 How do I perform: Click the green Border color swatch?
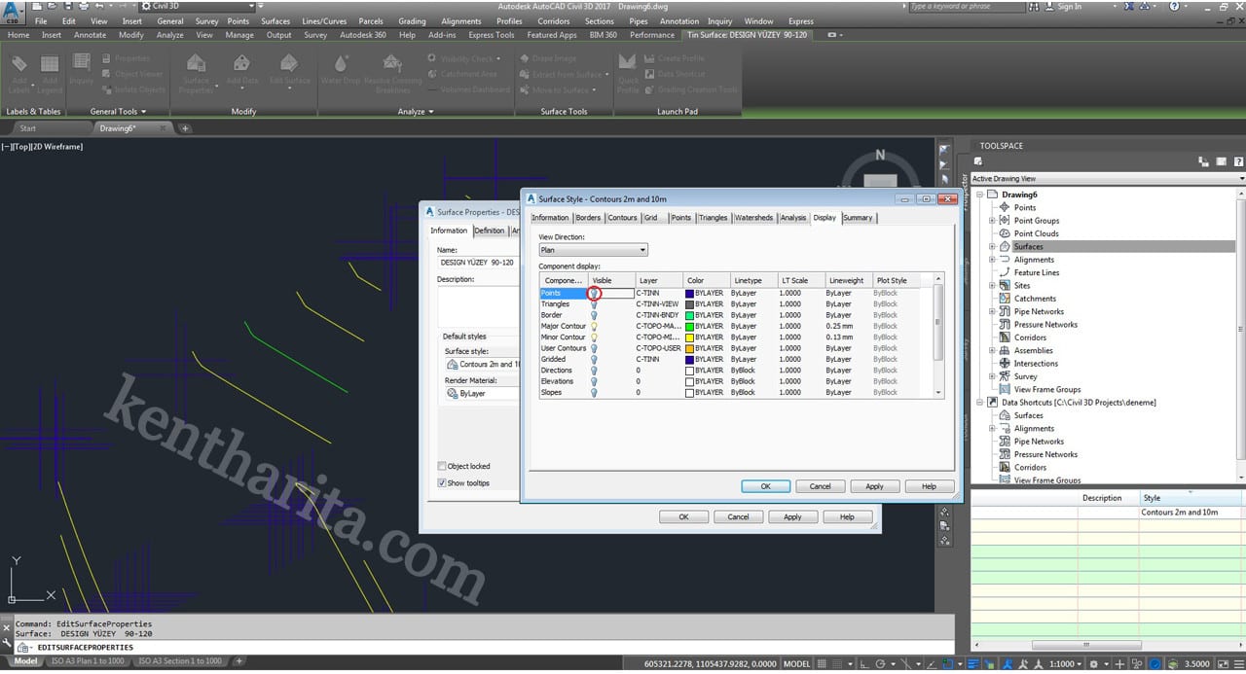click(689, 315)
